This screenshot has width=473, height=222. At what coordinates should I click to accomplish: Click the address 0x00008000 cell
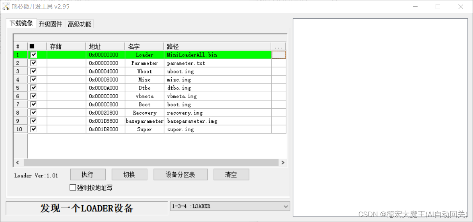[105, 79]
